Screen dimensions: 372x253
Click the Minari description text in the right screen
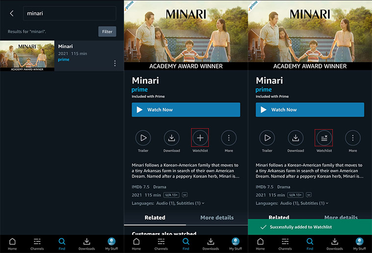pos(309,171)
